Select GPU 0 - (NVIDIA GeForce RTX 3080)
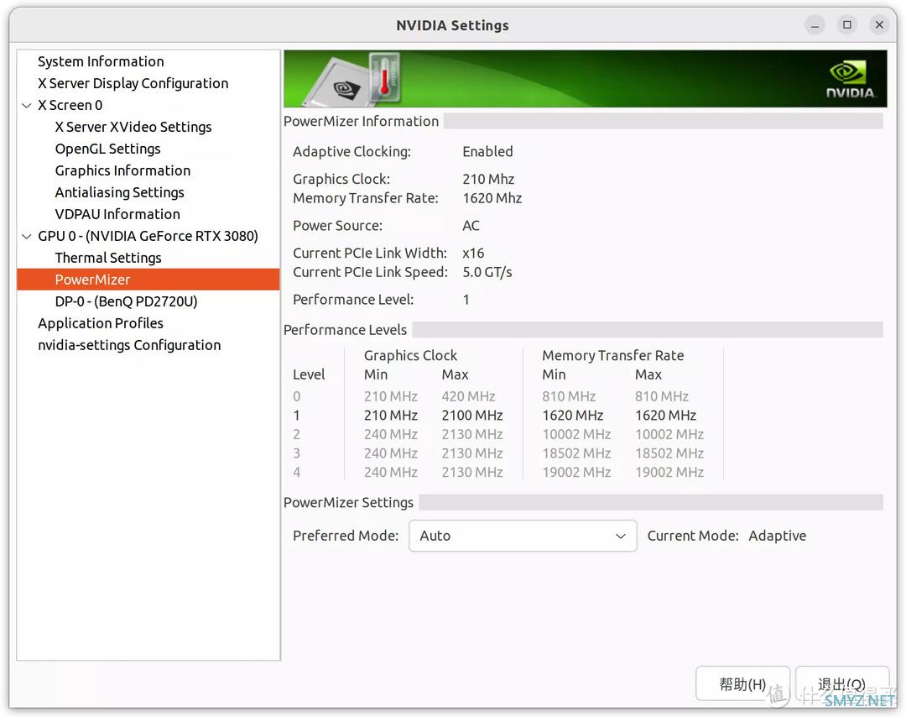This screenshot has width=906, height=717. coord(148,236)
